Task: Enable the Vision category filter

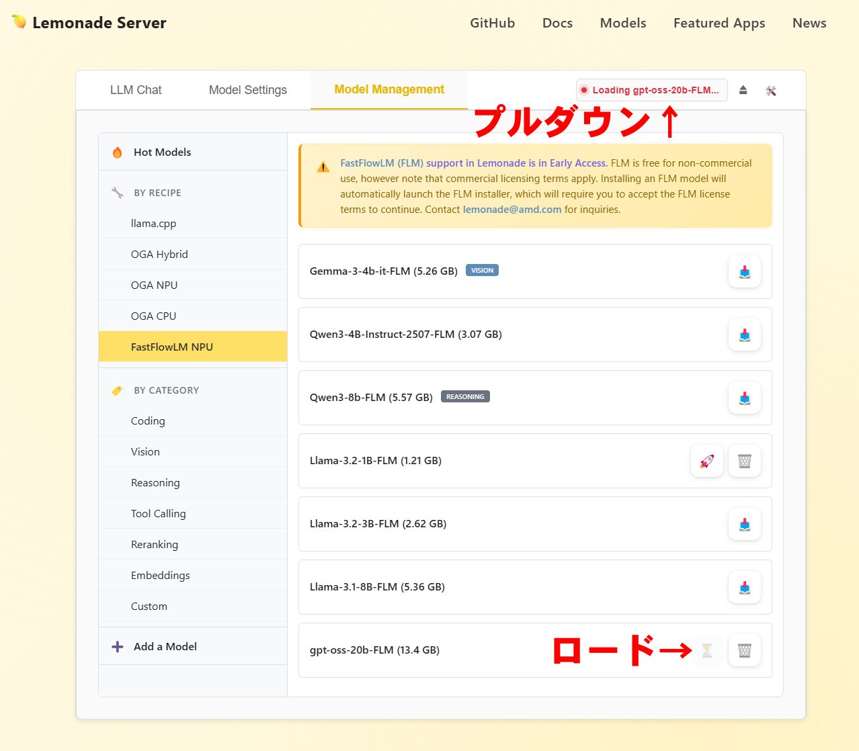Action: pos(145,451)
